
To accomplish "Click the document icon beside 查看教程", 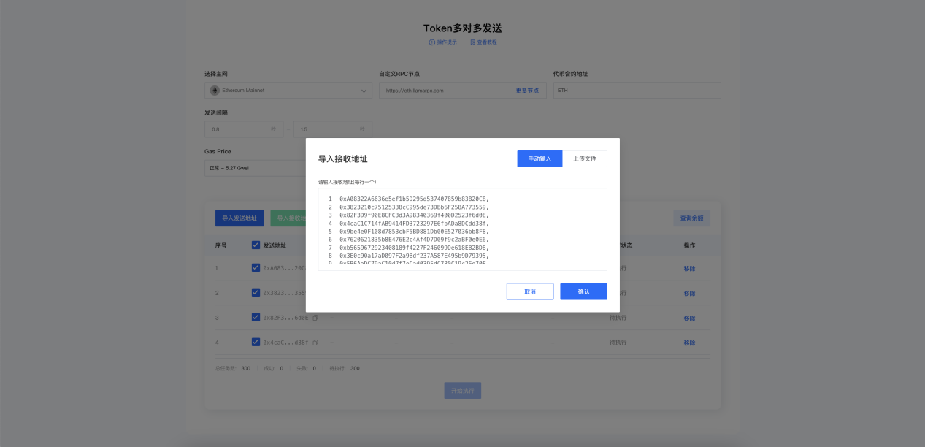I will 472,42.
